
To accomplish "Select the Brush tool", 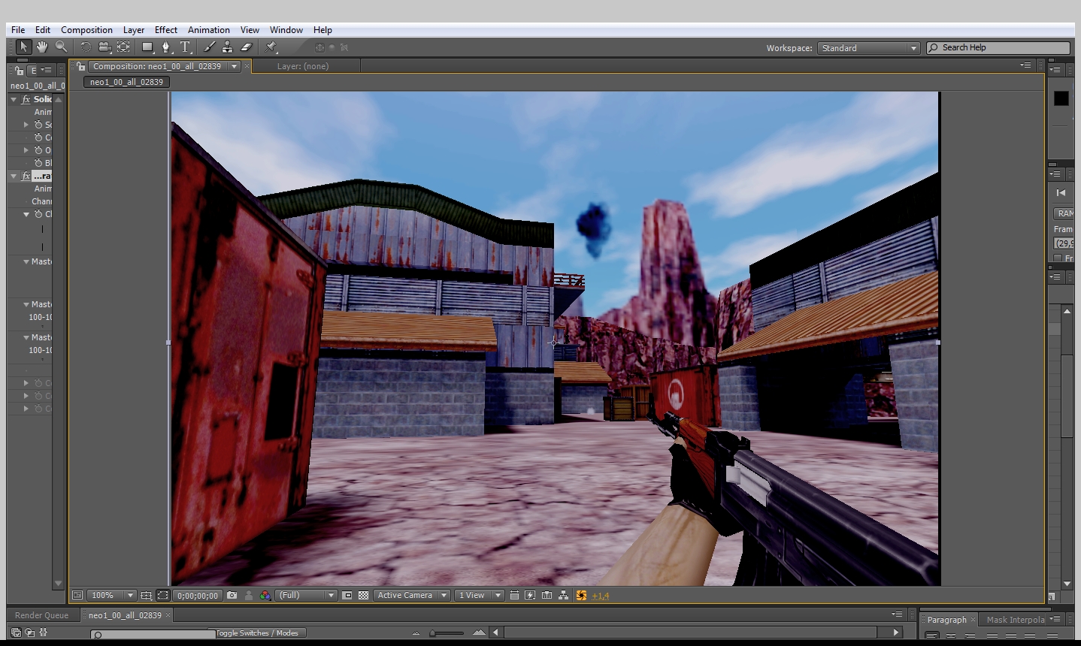I will [x=209, y=47].
